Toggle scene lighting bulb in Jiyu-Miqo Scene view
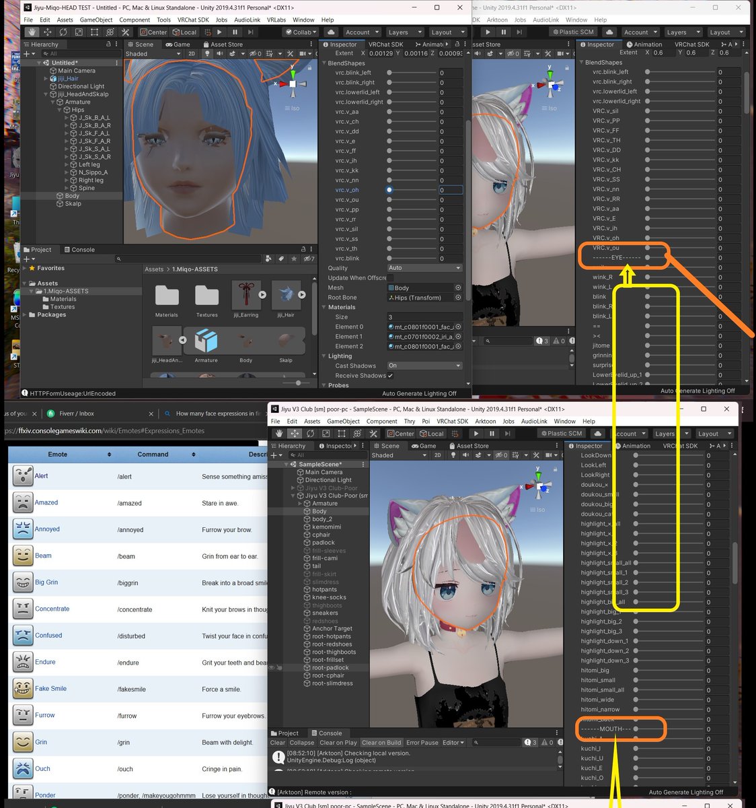Viewport: 756px width, 808px height. 207,54
